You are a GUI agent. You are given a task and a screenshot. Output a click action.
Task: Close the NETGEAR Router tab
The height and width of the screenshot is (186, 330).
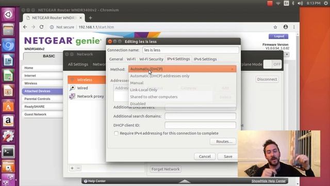80,18
